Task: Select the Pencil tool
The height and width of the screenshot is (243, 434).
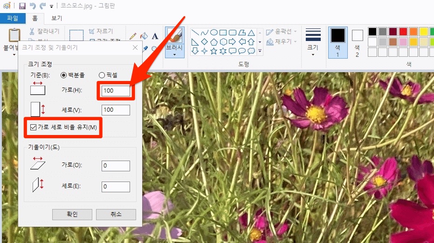Action: [133, 36]
